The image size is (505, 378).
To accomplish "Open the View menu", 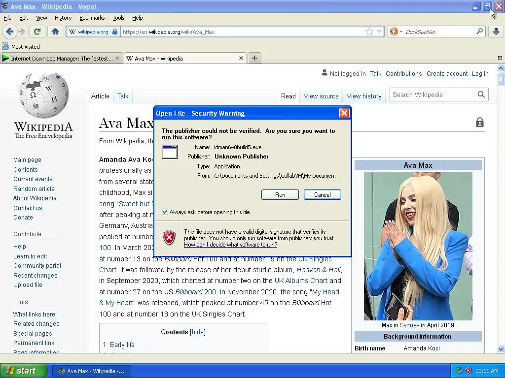I will tap(41, 18).
